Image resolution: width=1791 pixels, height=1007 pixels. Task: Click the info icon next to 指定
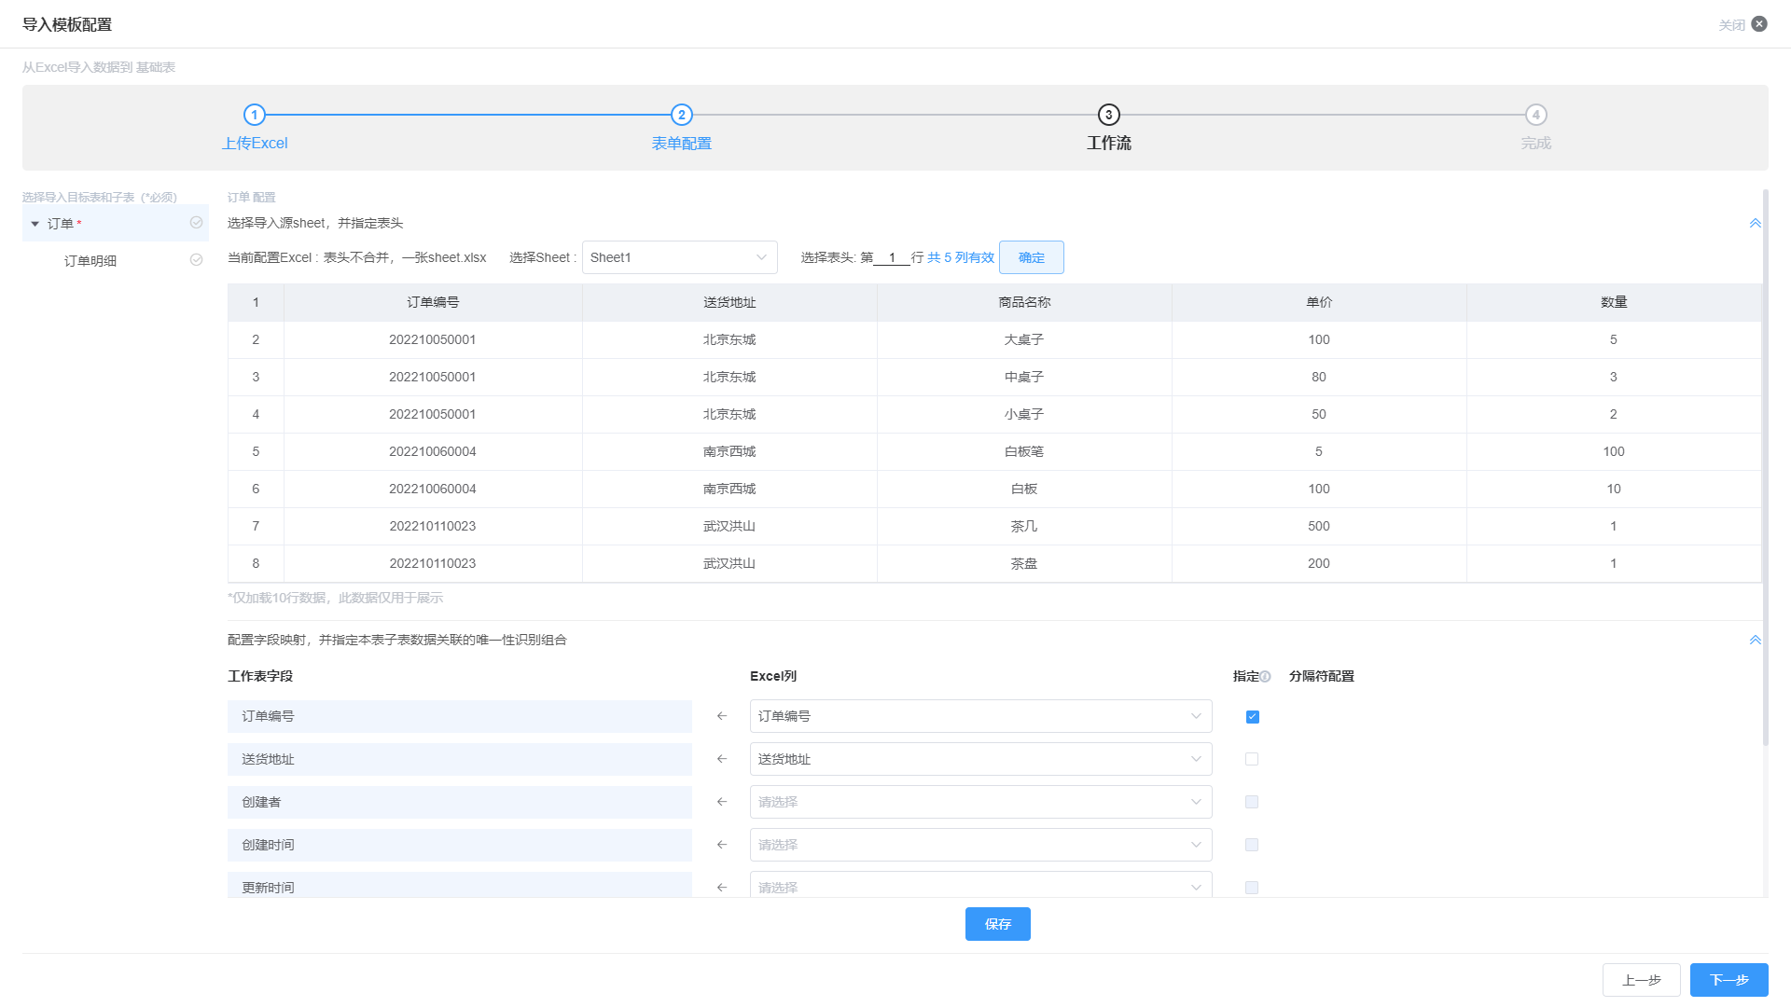click(1266, 677)
